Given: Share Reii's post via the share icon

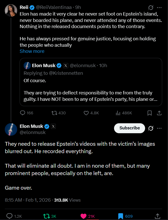Looking at the screenshot, I should point(159,113).
